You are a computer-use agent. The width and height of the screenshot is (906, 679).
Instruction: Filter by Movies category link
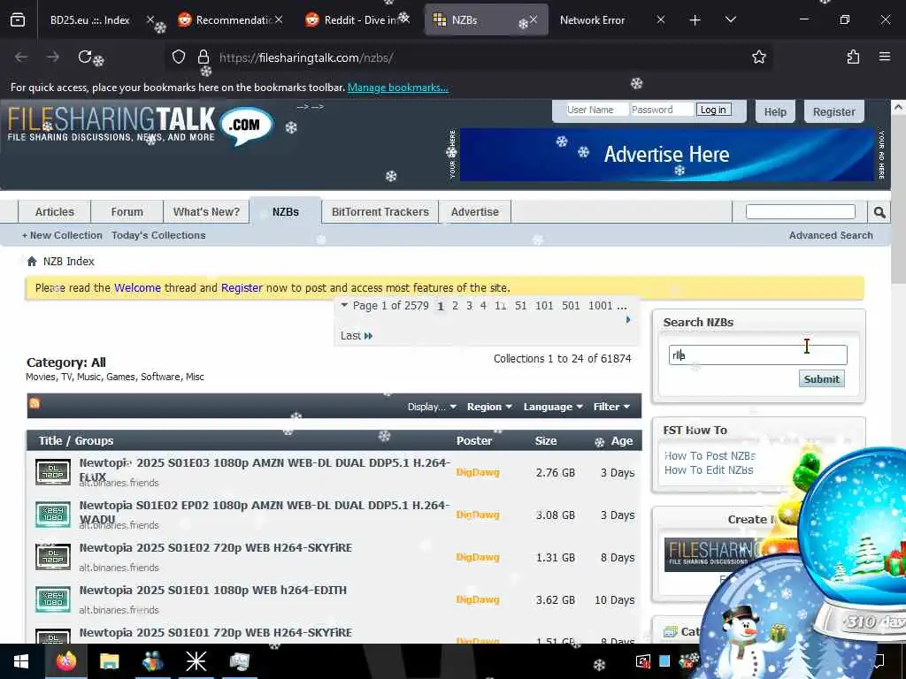coord(41,377)
